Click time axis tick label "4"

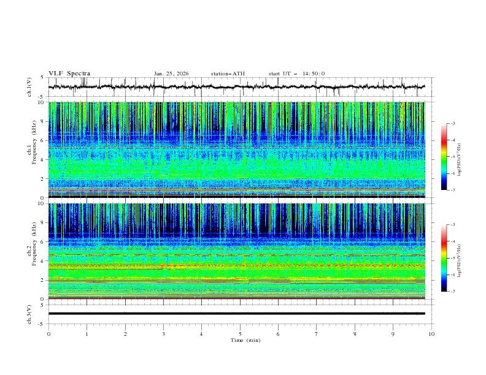click(x=201, y=334)
